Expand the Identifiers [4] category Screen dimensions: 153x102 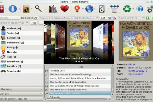pyautogui.click(x=21, y=62)
